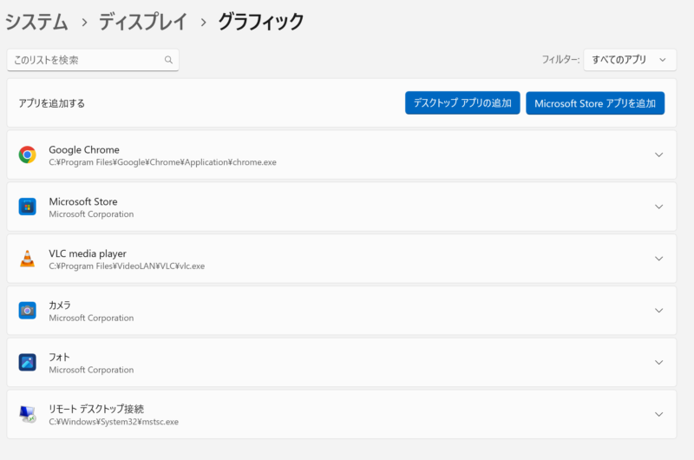The width and height of the screenshot is (694, 460).
Task: Click the magnifier icon in the search box
Action: [x=168, y=61]
